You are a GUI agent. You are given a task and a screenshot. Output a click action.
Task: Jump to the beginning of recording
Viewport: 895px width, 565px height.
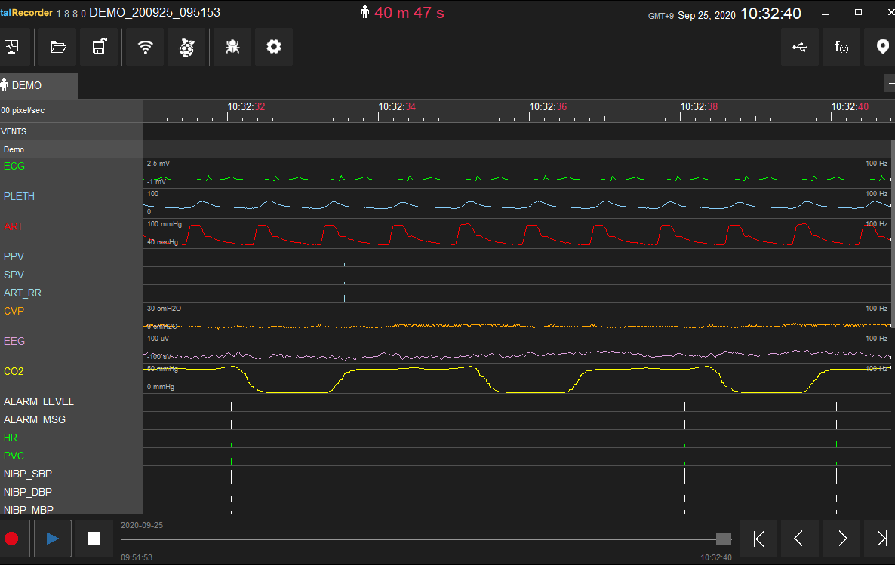tap(758, 538)
